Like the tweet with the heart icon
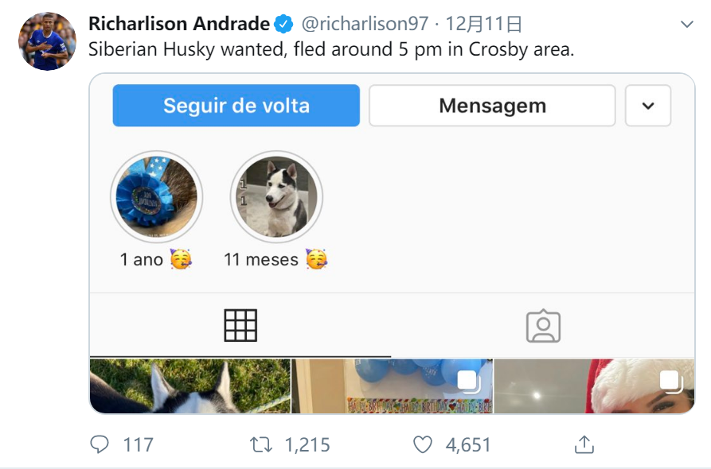Image resolution: width=711 pixels, height=469 pixels. click(x=423, y=444)
